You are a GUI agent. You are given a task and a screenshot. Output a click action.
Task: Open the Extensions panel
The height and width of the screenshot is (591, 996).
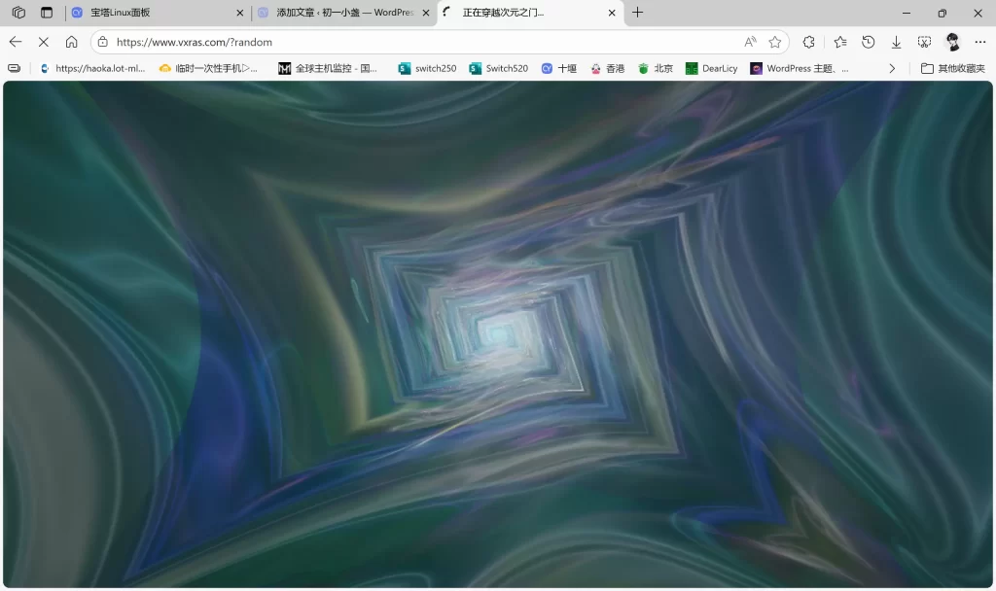(808, 42)
